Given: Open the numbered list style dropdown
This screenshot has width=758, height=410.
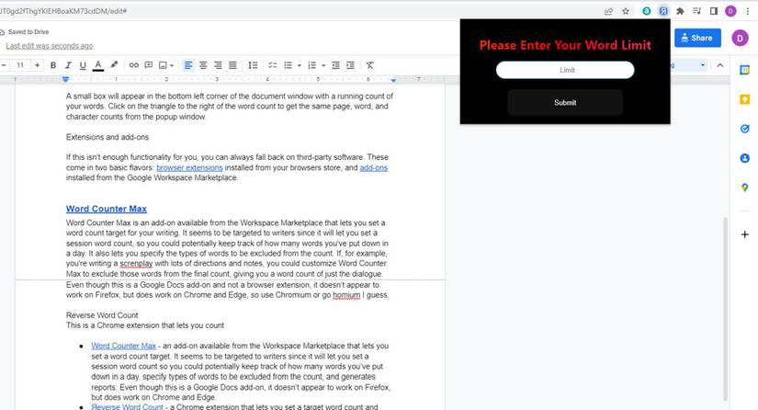Looking at the screenshot, I should pyautogui.click(x=323, y=66).
